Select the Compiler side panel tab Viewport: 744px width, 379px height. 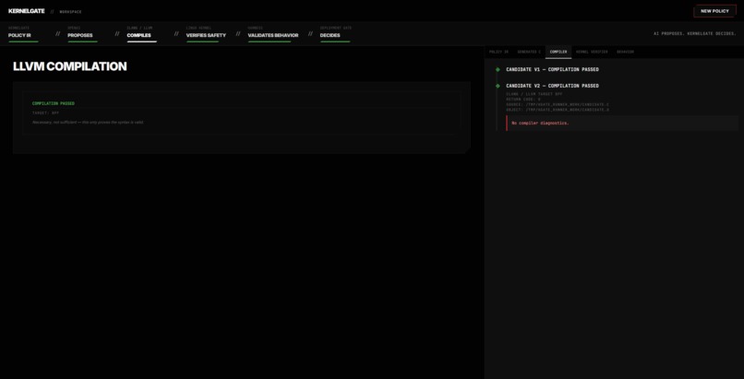click(558, 52)
